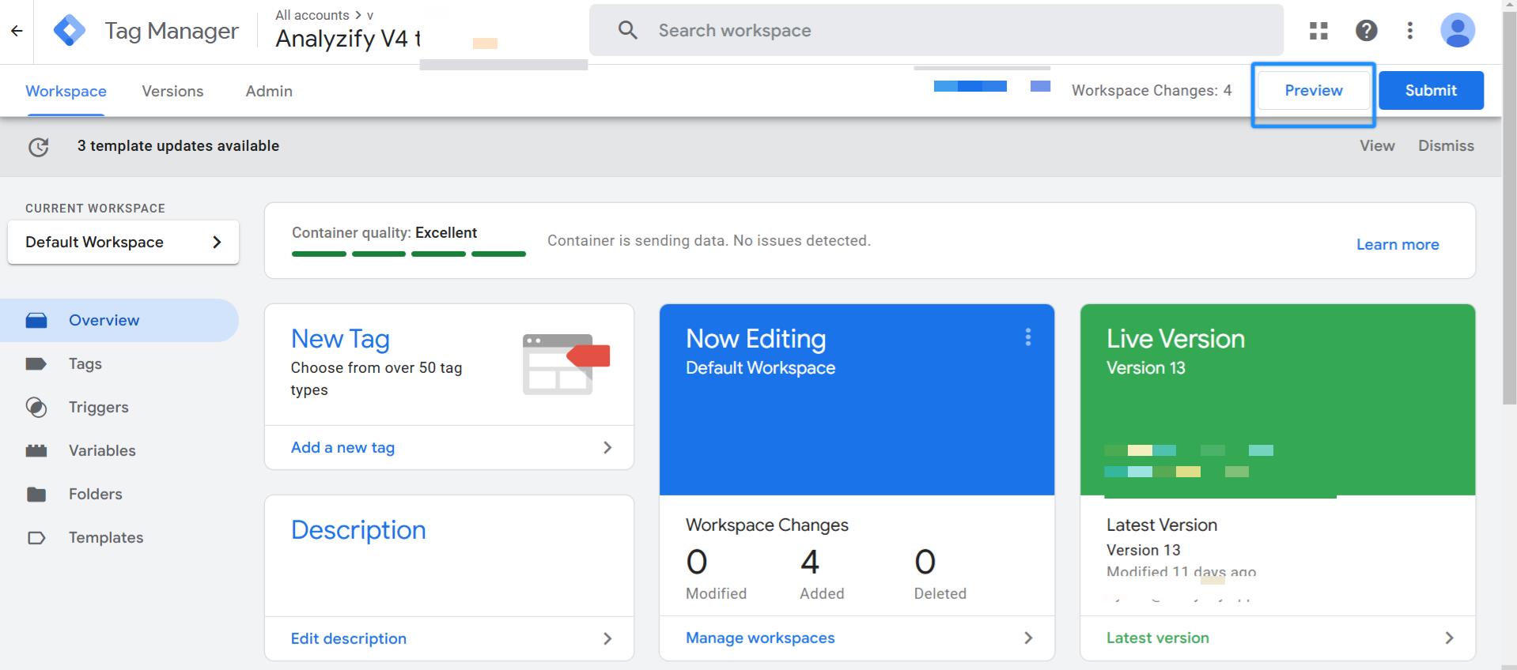The height and width of the screenshot is (670, 1517).
Task: Click the Preview button
Action: [1314, 91]
